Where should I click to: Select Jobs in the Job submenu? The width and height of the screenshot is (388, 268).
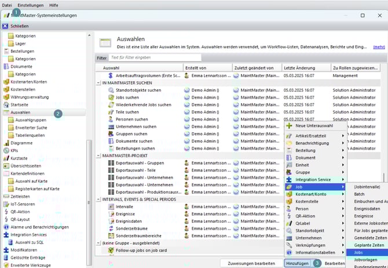[x=359, y=253]
